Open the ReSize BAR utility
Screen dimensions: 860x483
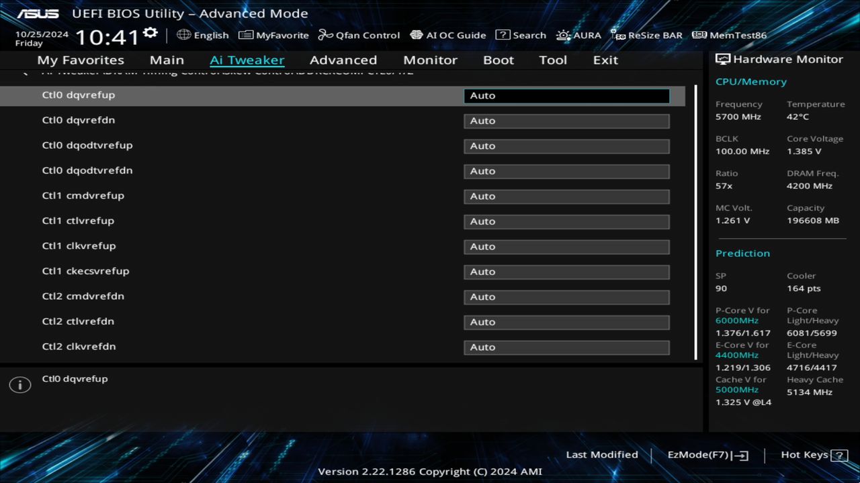[646, 35]
